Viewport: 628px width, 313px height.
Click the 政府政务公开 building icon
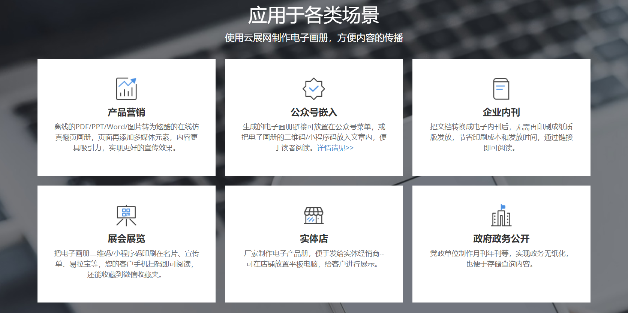(501, 216)
